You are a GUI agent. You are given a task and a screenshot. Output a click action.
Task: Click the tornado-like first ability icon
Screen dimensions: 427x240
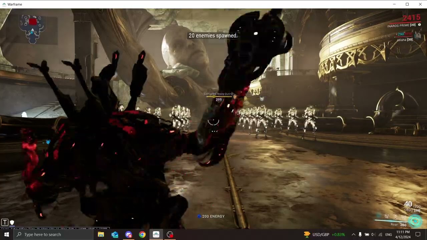(386, 217)
